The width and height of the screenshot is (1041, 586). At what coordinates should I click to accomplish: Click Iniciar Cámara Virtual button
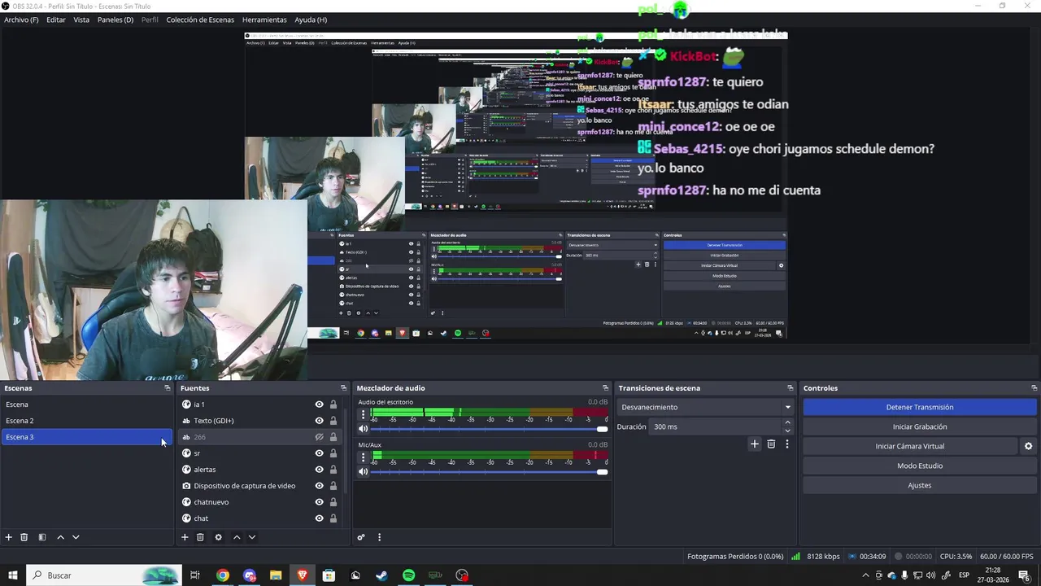click(x=910, y=446)
